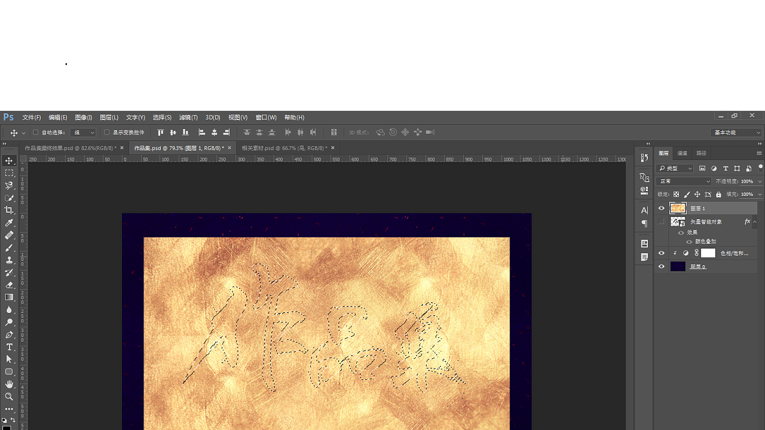Show the 矢量智能对象 layer visibility box
Viewport: 765px width, 430px height.
661,222
